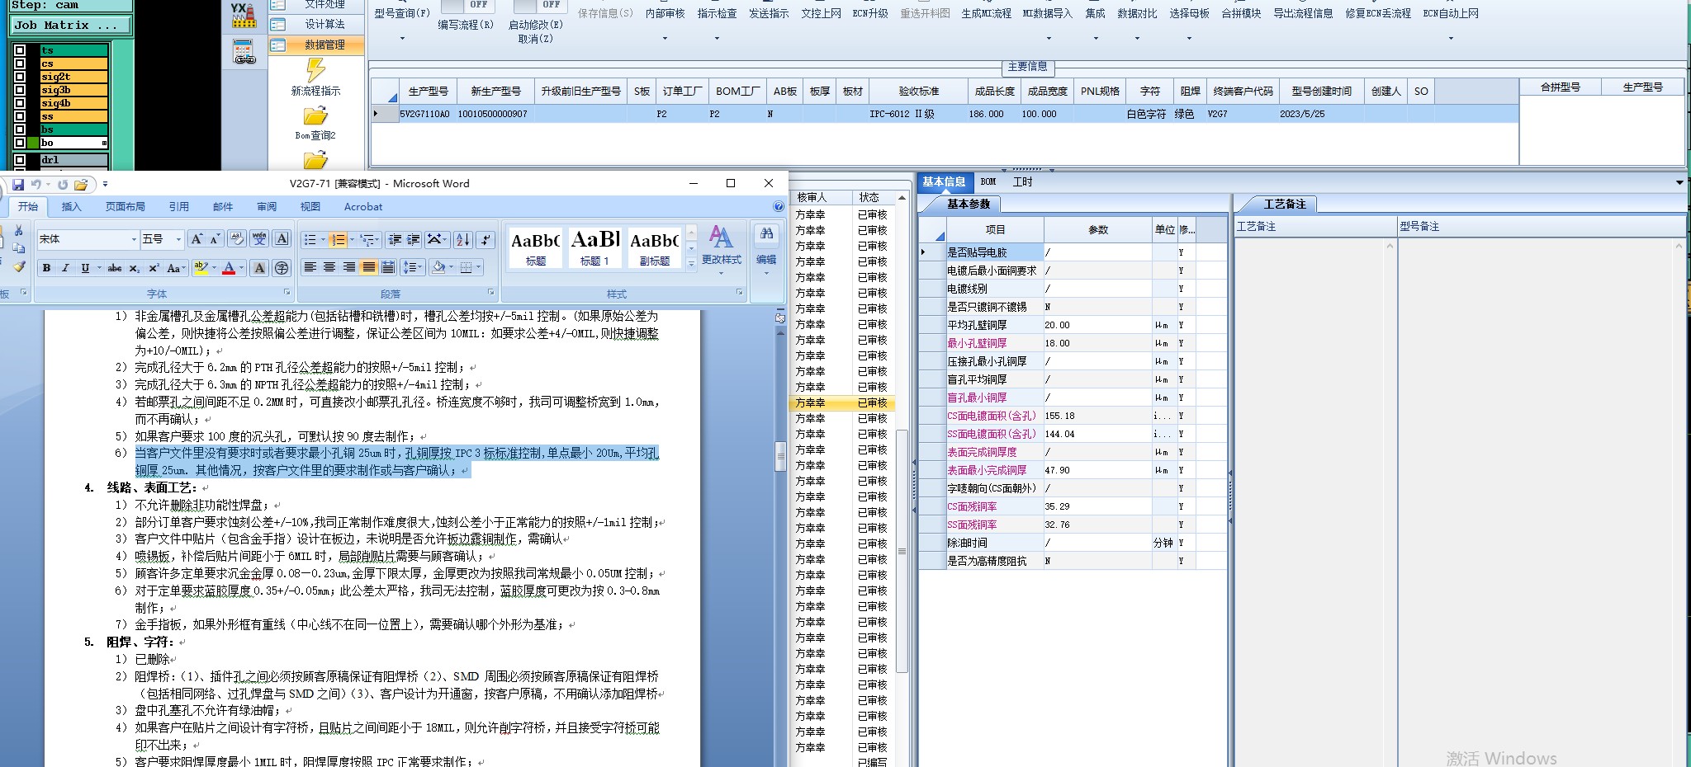Open the font name dropdown 宋体
This screenshot has width=1691, height=767.
pos(134,239)
